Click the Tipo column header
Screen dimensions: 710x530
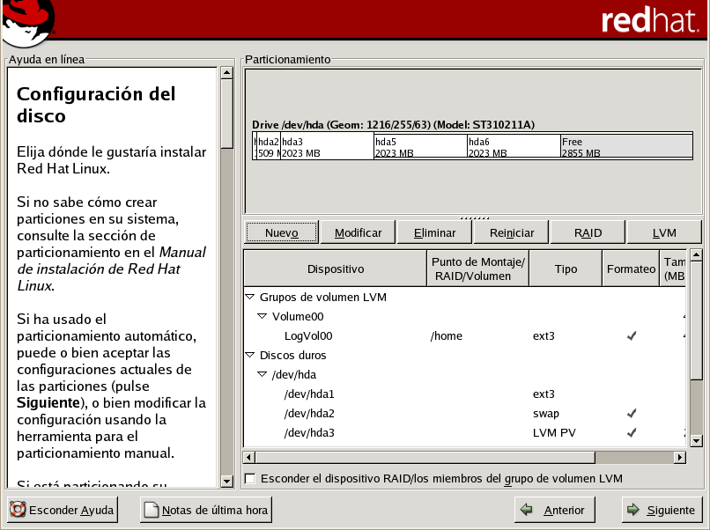566,269
